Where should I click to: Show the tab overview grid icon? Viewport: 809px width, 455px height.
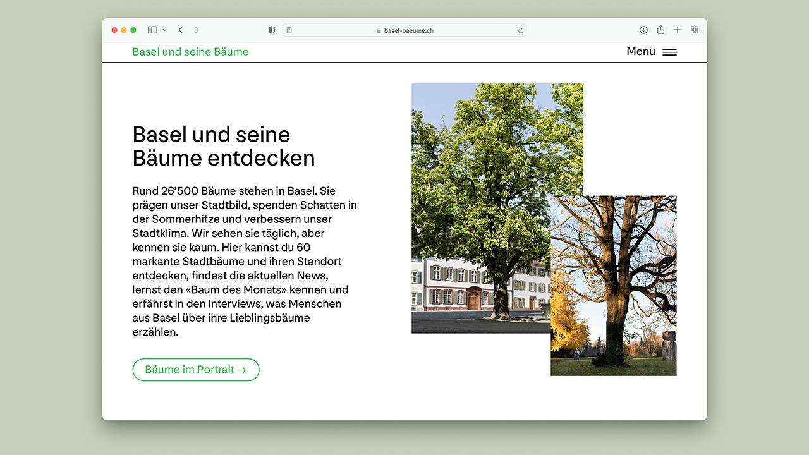(x=695, y=30)
